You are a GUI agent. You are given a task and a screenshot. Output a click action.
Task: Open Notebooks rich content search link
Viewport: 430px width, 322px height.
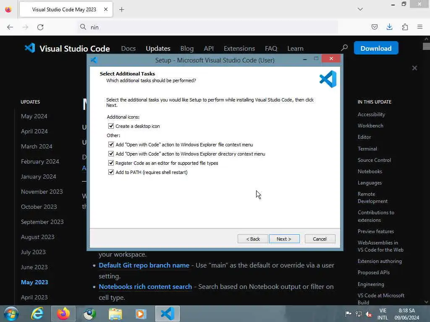[145, 287]
